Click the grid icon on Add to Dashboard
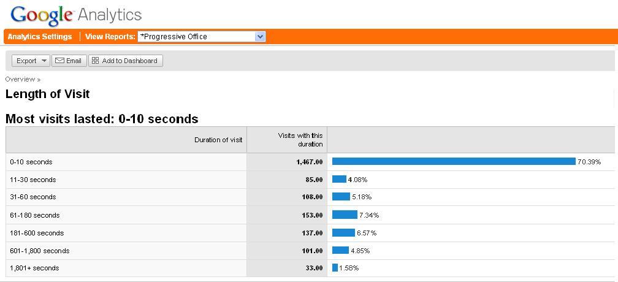Screen dimensions: 618x282 coord(95,61)
